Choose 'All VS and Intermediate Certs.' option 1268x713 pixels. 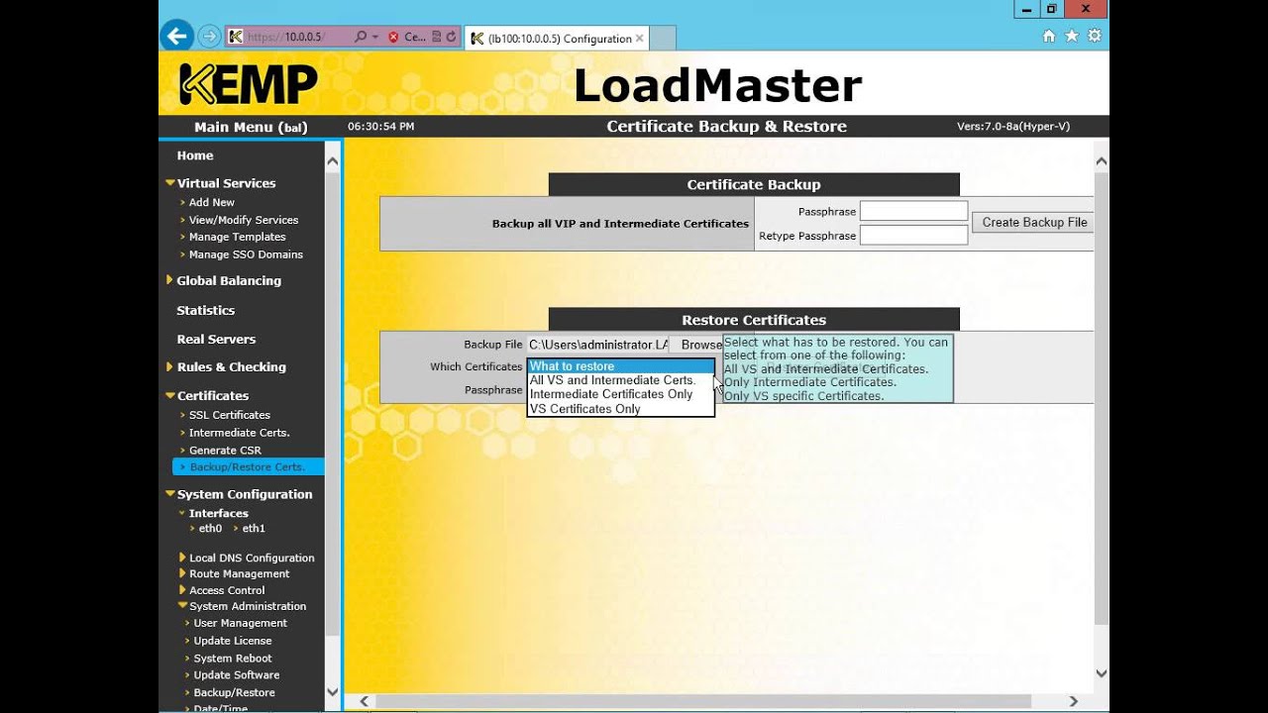point(620,380)
